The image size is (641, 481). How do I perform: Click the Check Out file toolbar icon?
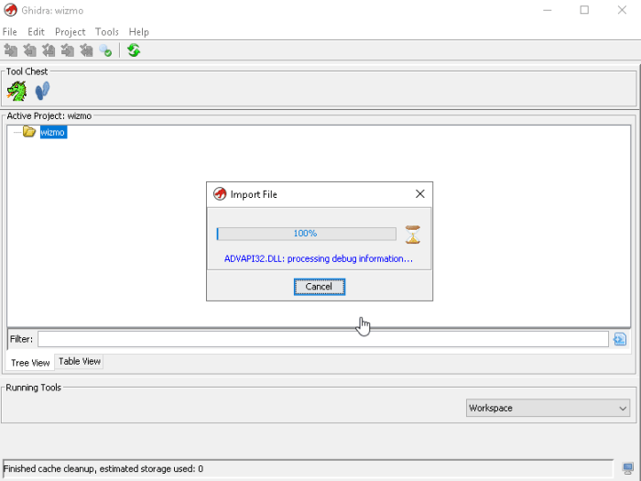point(29,50)
